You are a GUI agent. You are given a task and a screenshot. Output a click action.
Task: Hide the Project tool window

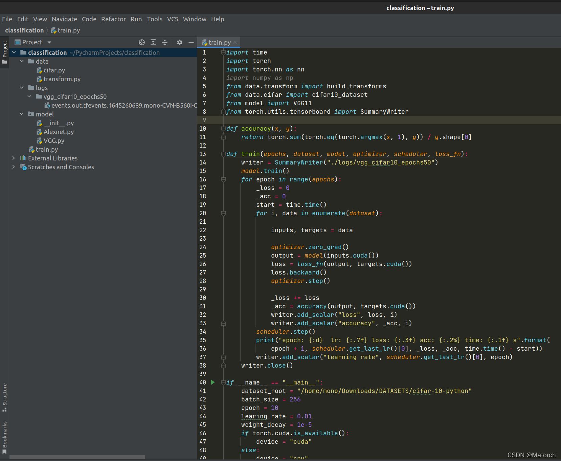coord(191,42)
